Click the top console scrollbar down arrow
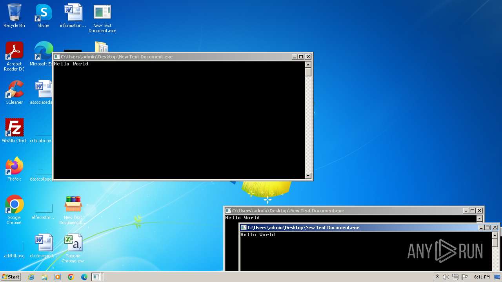Viewport: 502px width, 282px height. pos(308,176)
